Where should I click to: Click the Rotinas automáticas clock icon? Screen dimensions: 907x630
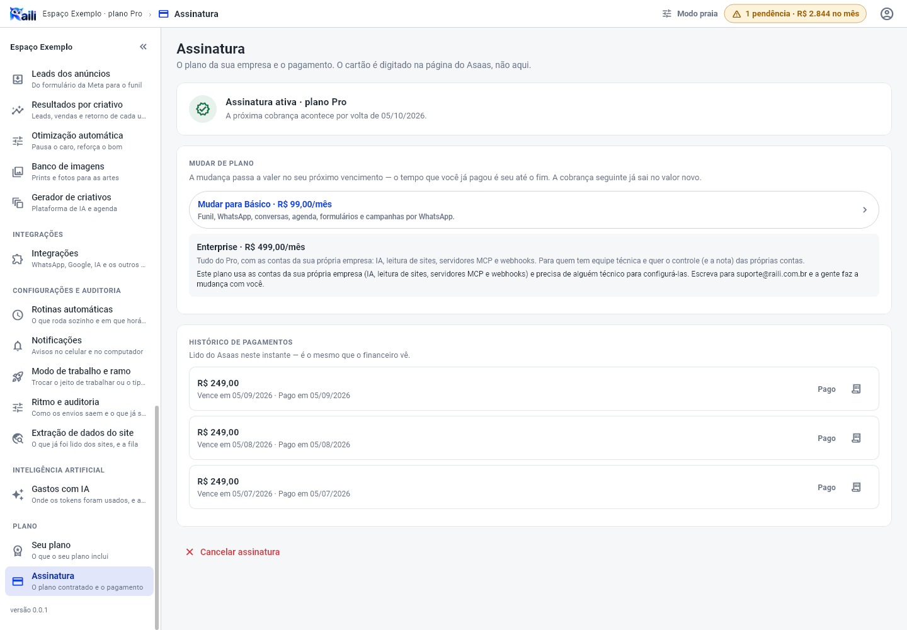click(18, 315)
